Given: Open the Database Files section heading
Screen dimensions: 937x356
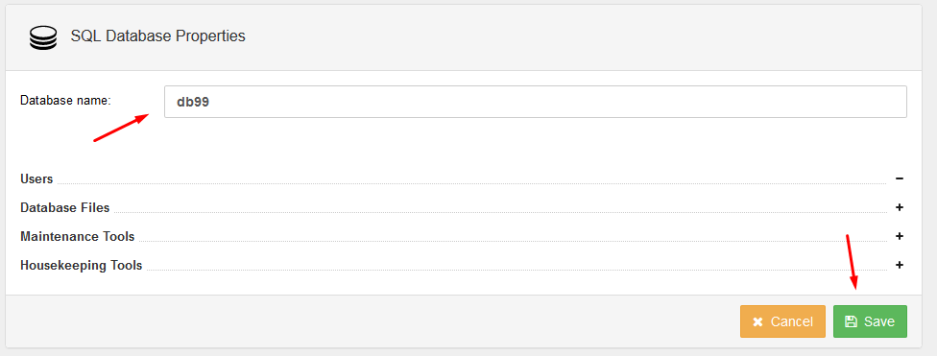Looking at the screenshot, I should tap(65, 207).
